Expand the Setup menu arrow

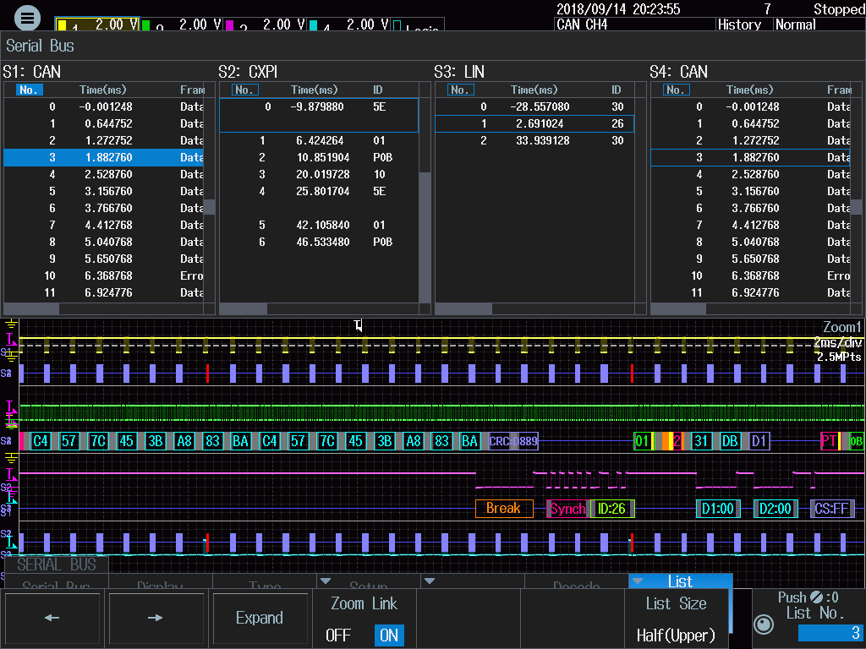[324, 581]
